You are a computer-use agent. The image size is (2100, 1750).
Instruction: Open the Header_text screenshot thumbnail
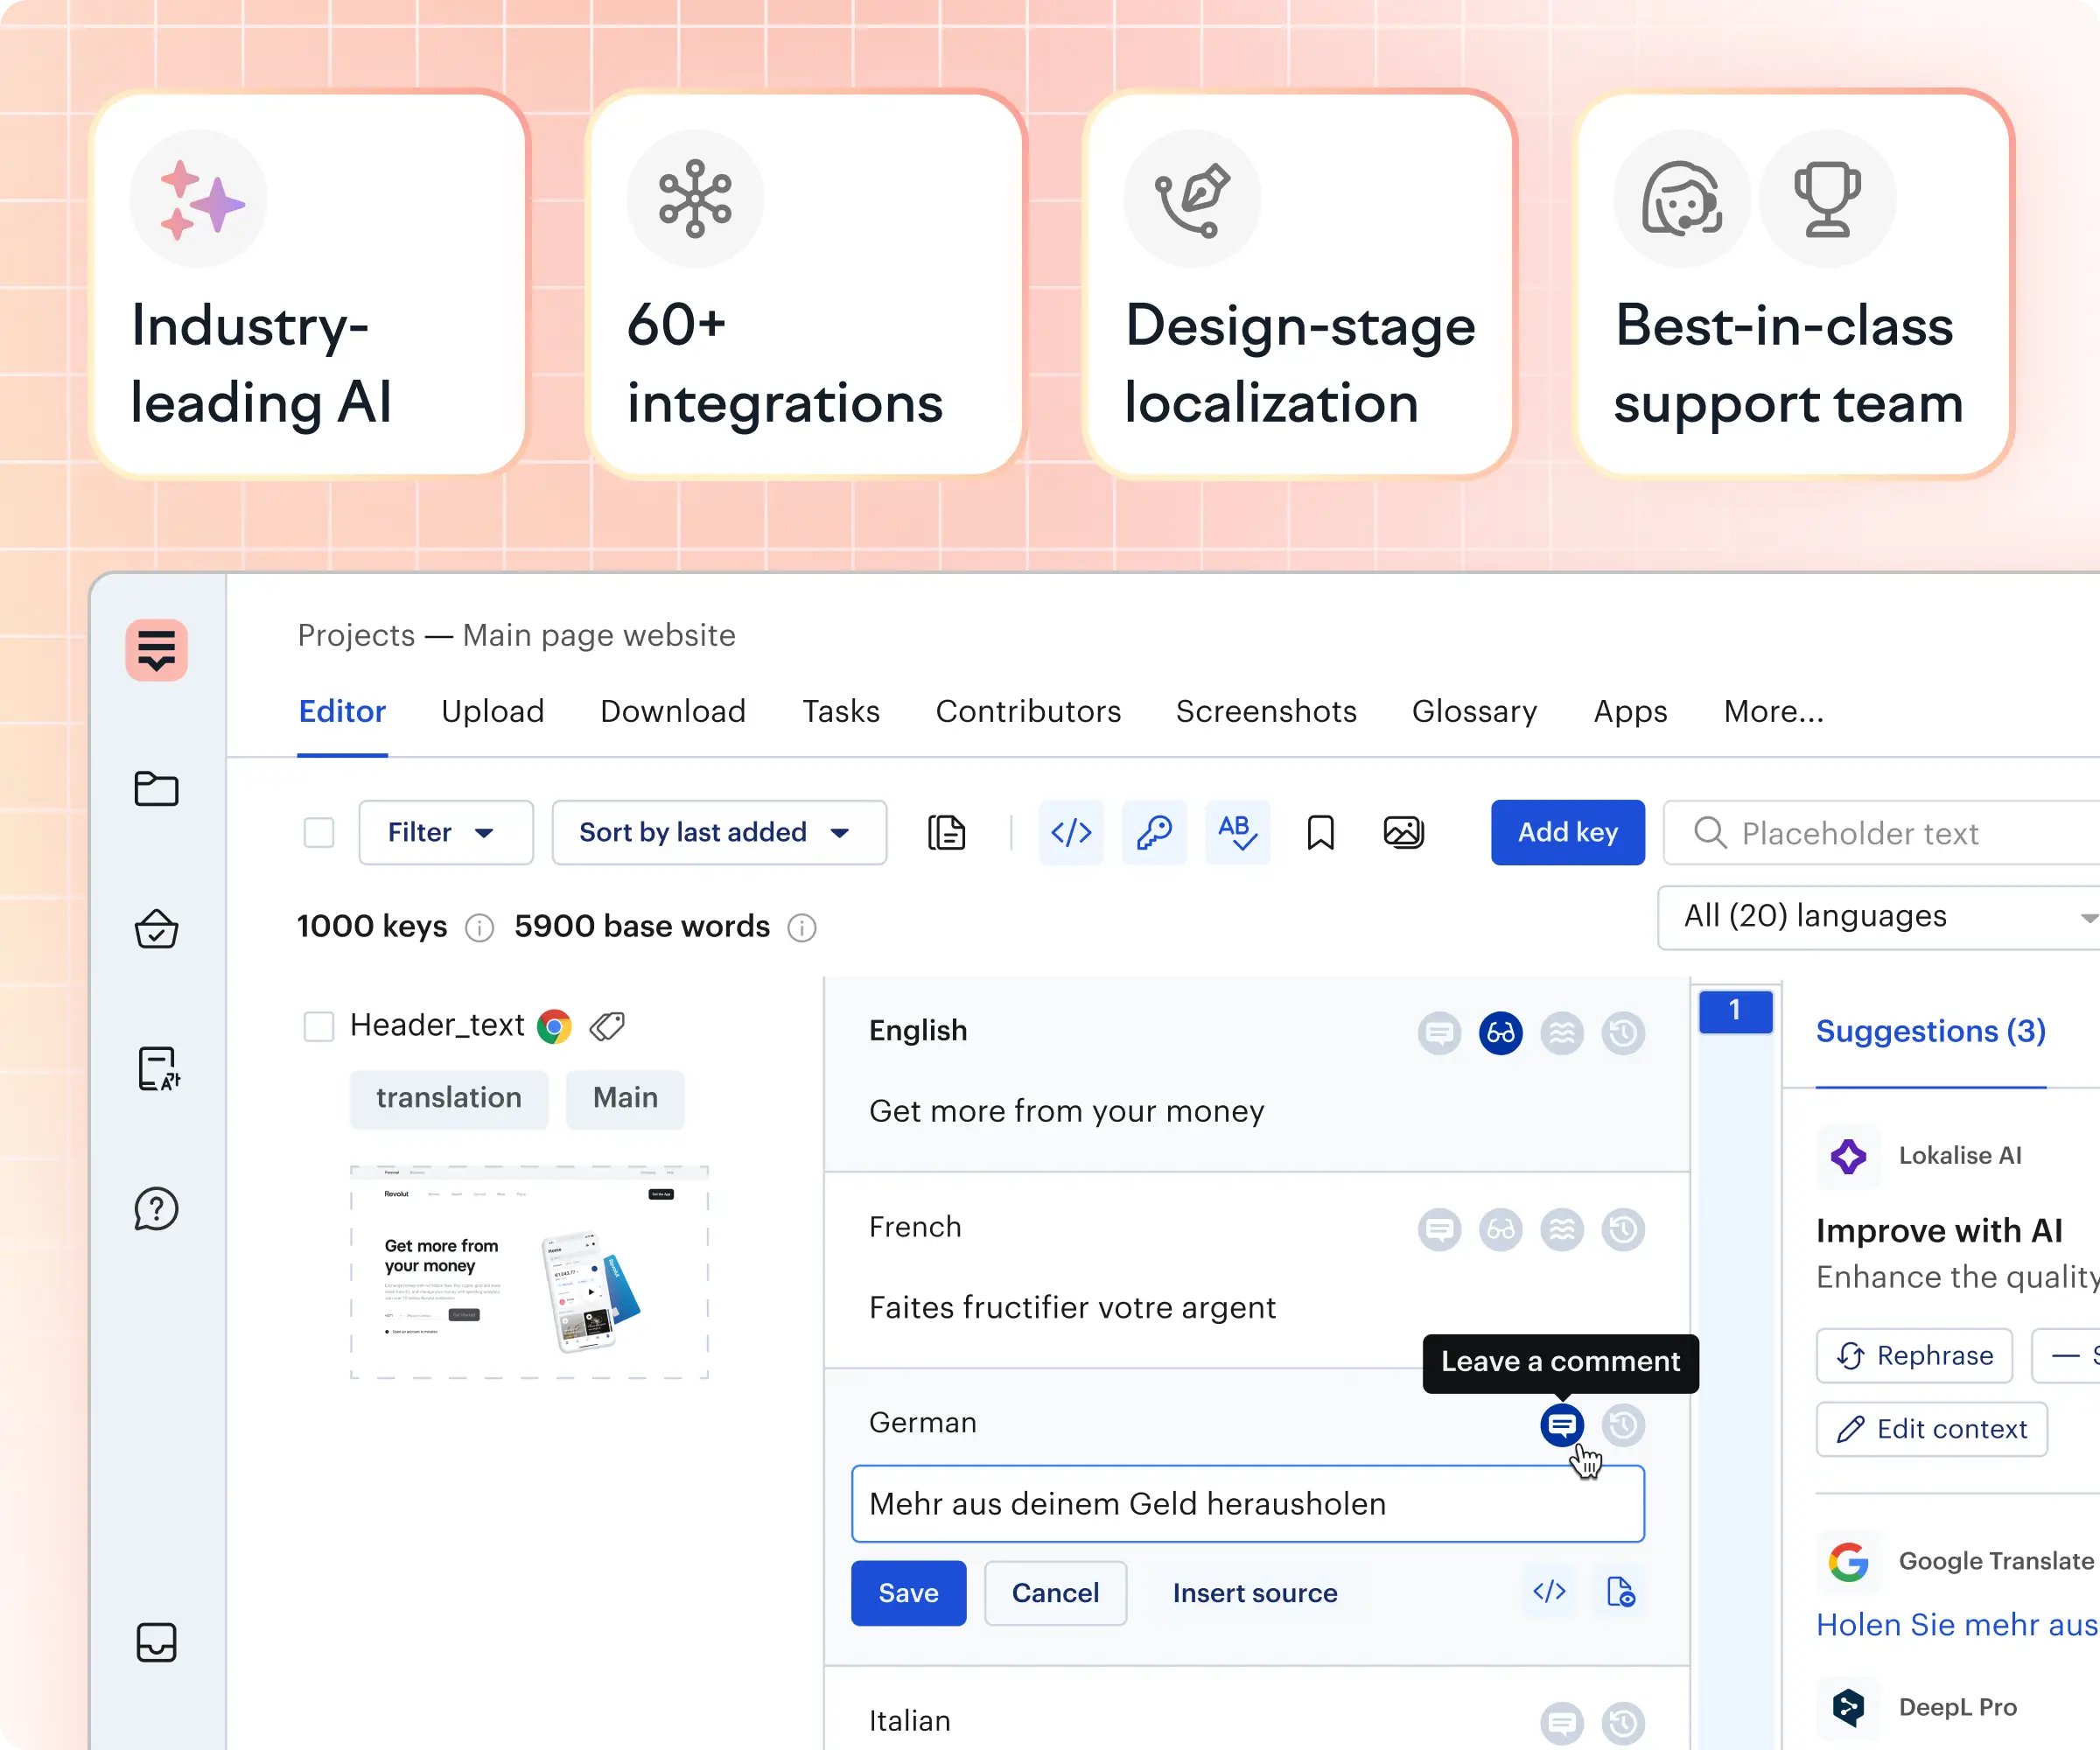(x=529, y=1272)
